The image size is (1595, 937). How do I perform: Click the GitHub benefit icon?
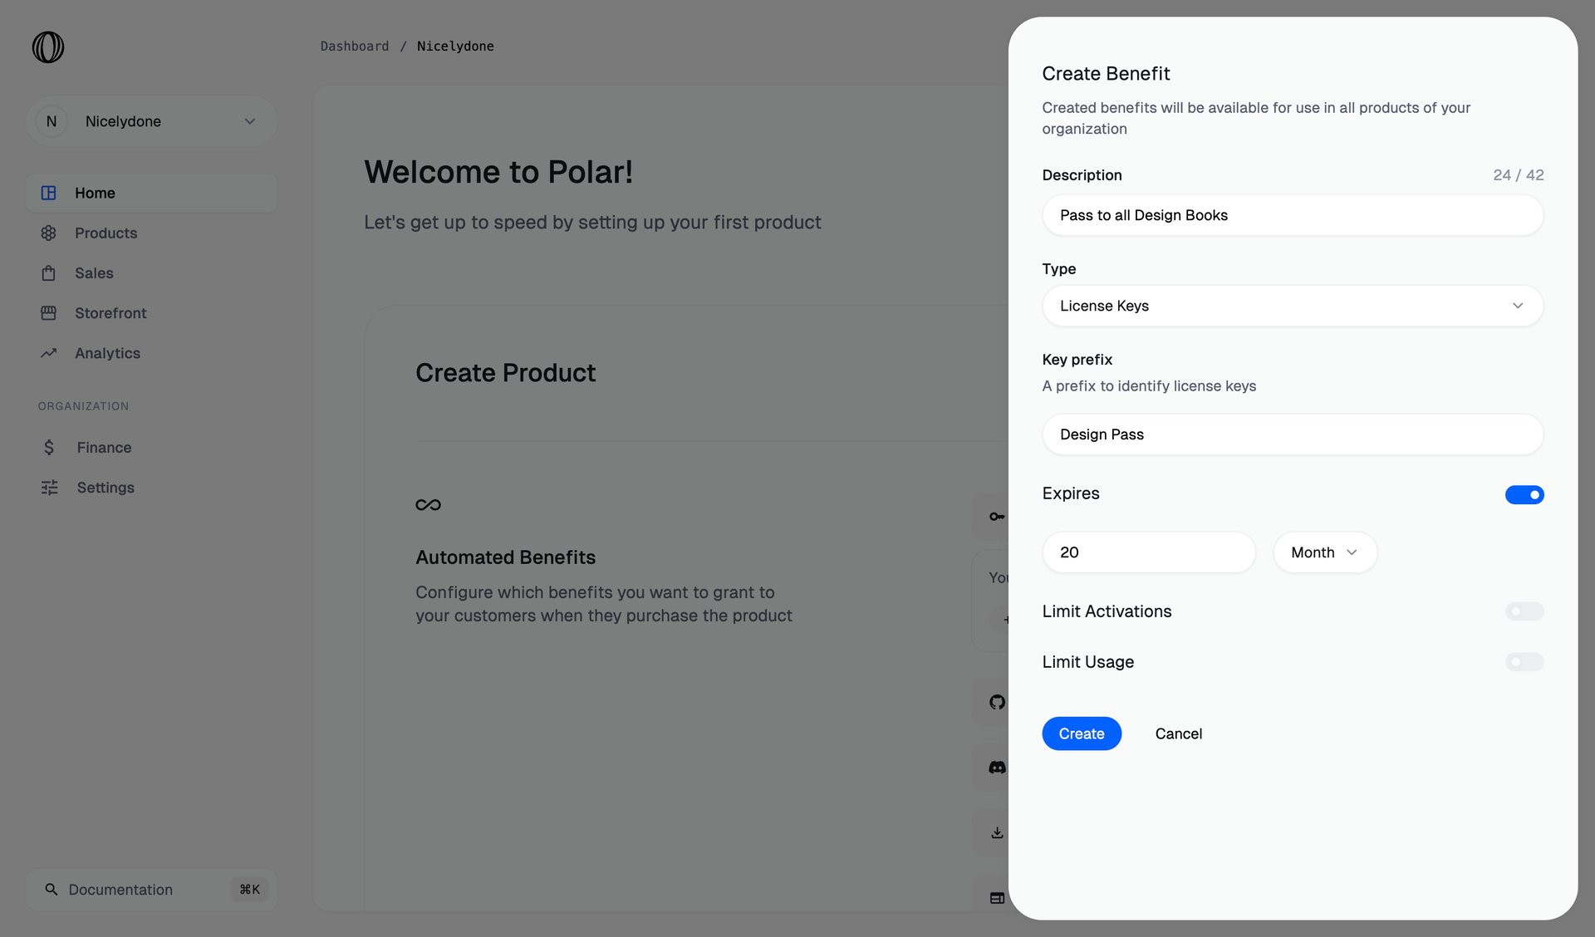[x=996, y=702]
